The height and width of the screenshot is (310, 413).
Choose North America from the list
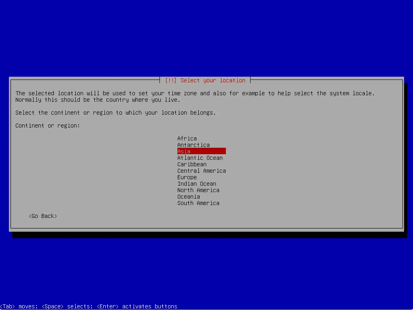coord(198,190)
